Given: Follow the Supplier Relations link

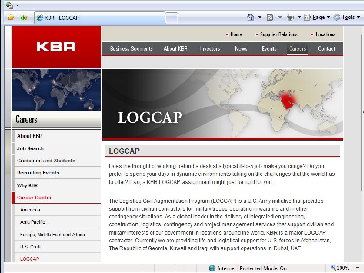Looking at the screenshot, I should point(279,34).
